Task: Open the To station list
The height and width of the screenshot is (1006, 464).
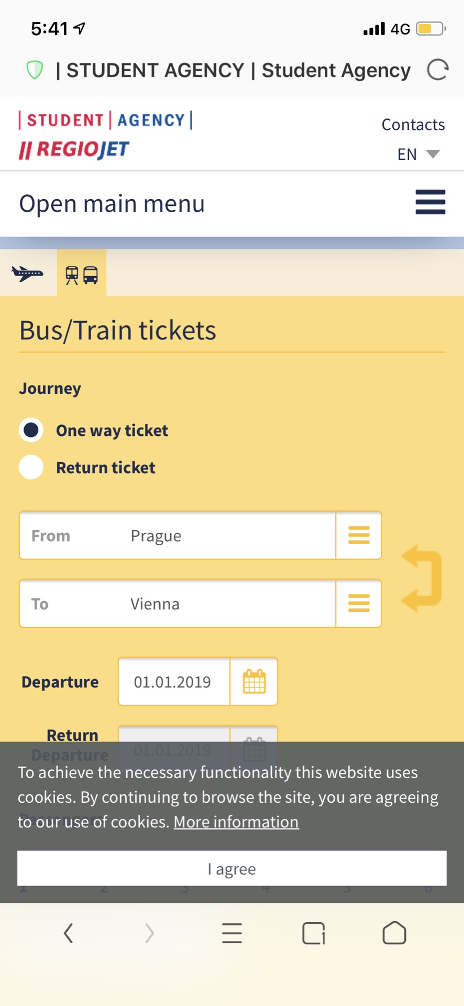Action: point(359,604)
